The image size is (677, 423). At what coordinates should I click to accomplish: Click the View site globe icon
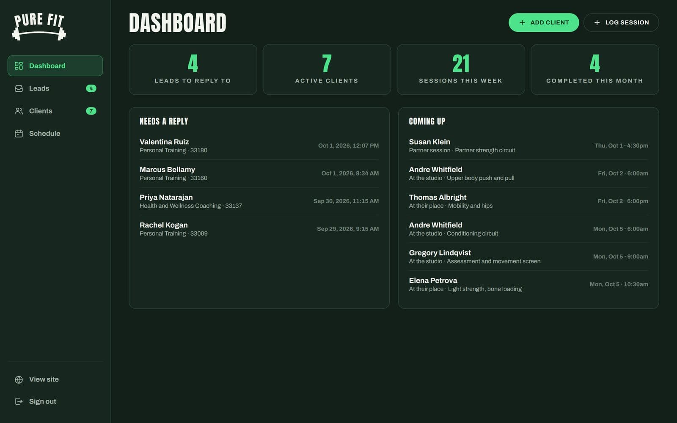point(19,379)
